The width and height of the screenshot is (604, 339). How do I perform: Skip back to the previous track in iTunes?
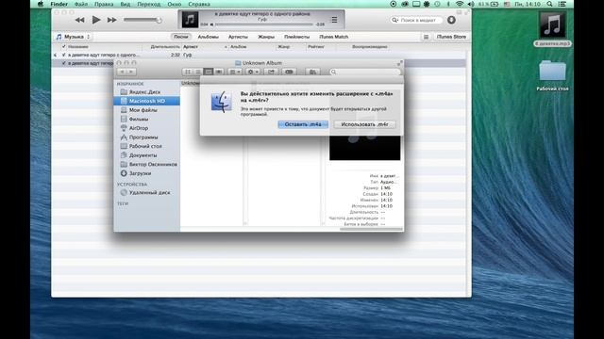79,20
